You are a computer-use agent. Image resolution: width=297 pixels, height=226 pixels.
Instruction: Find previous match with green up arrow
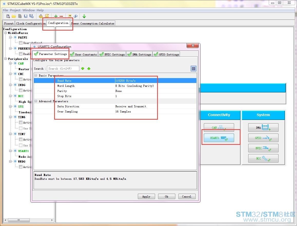pos(89,69)
